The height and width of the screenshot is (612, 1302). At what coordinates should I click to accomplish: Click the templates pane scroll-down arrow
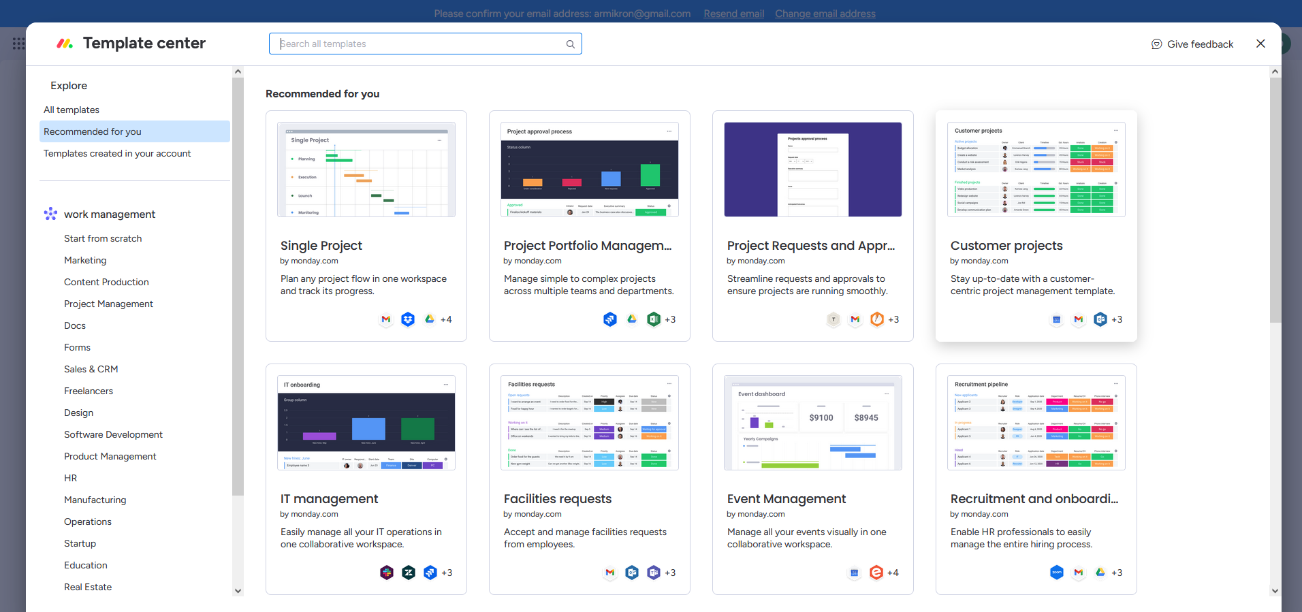1275,591
